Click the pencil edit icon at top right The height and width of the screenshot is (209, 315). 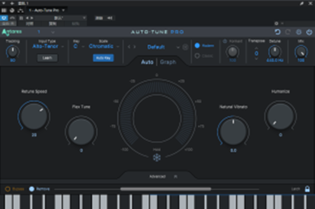coord(301,4)
